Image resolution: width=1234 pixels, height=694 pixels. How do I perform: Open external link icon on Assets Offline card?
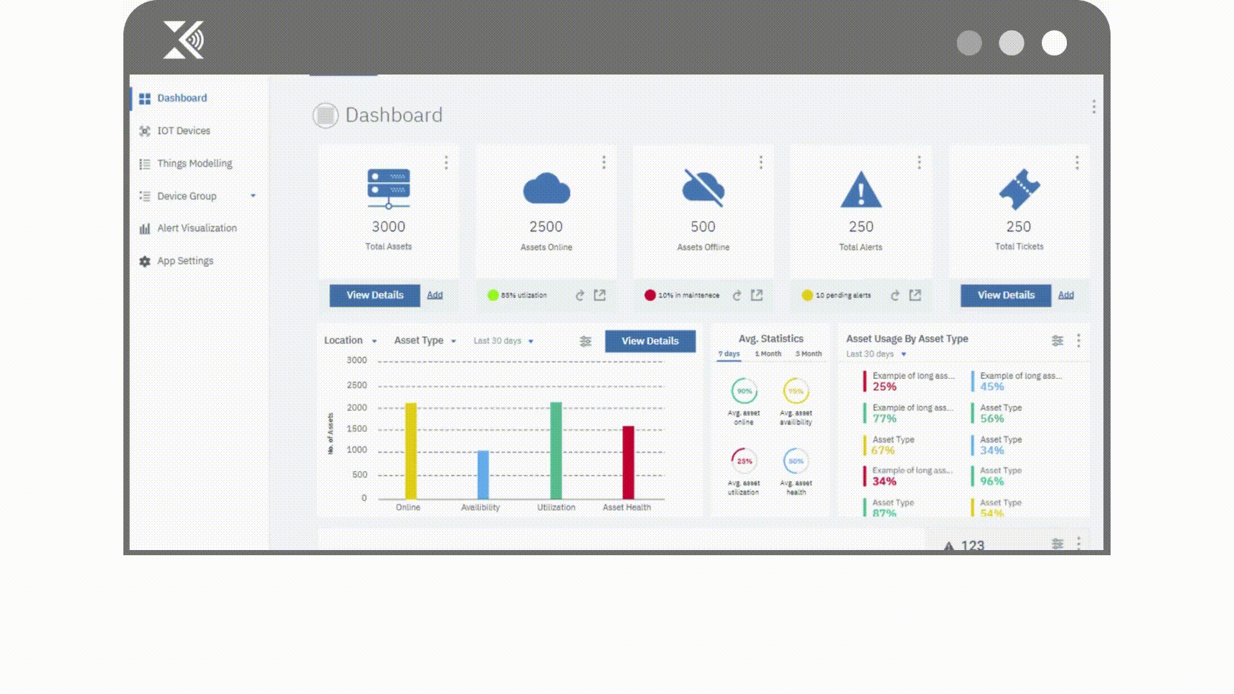tap(756, 296)
